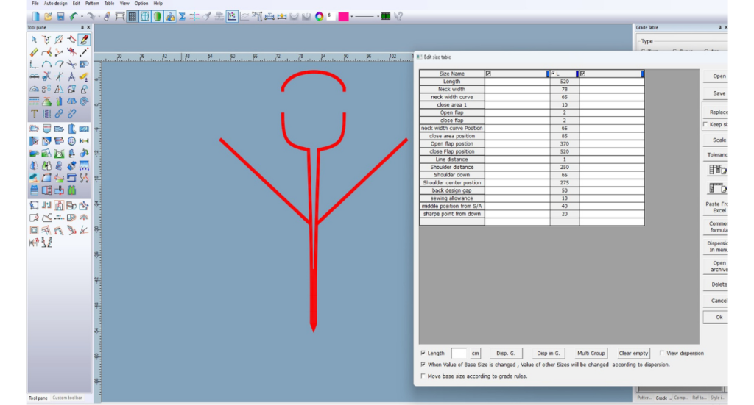The height and width of the screenshot is (405, 754).
Task: Open the Auto design menu
Action: 56,4
